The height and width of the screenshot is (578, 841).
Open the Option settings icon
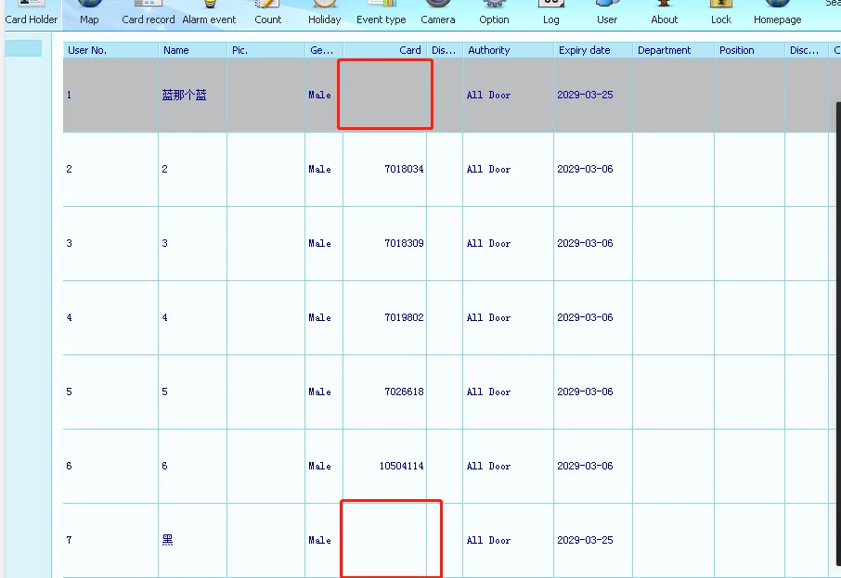[494, 12]
